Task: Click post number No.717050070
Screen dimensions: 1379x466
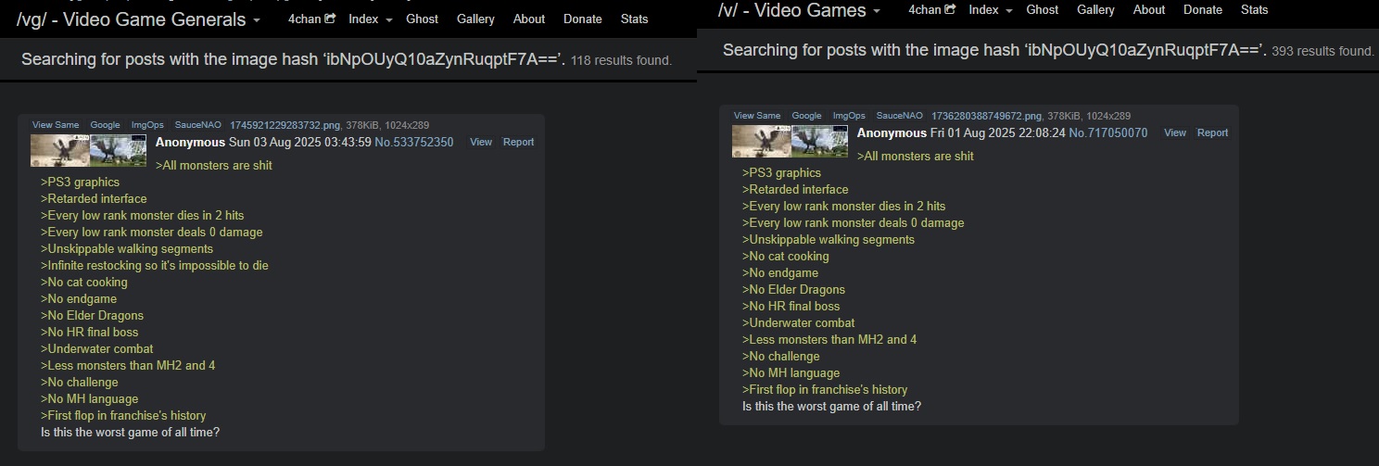Action: (x=1108, y=132)
